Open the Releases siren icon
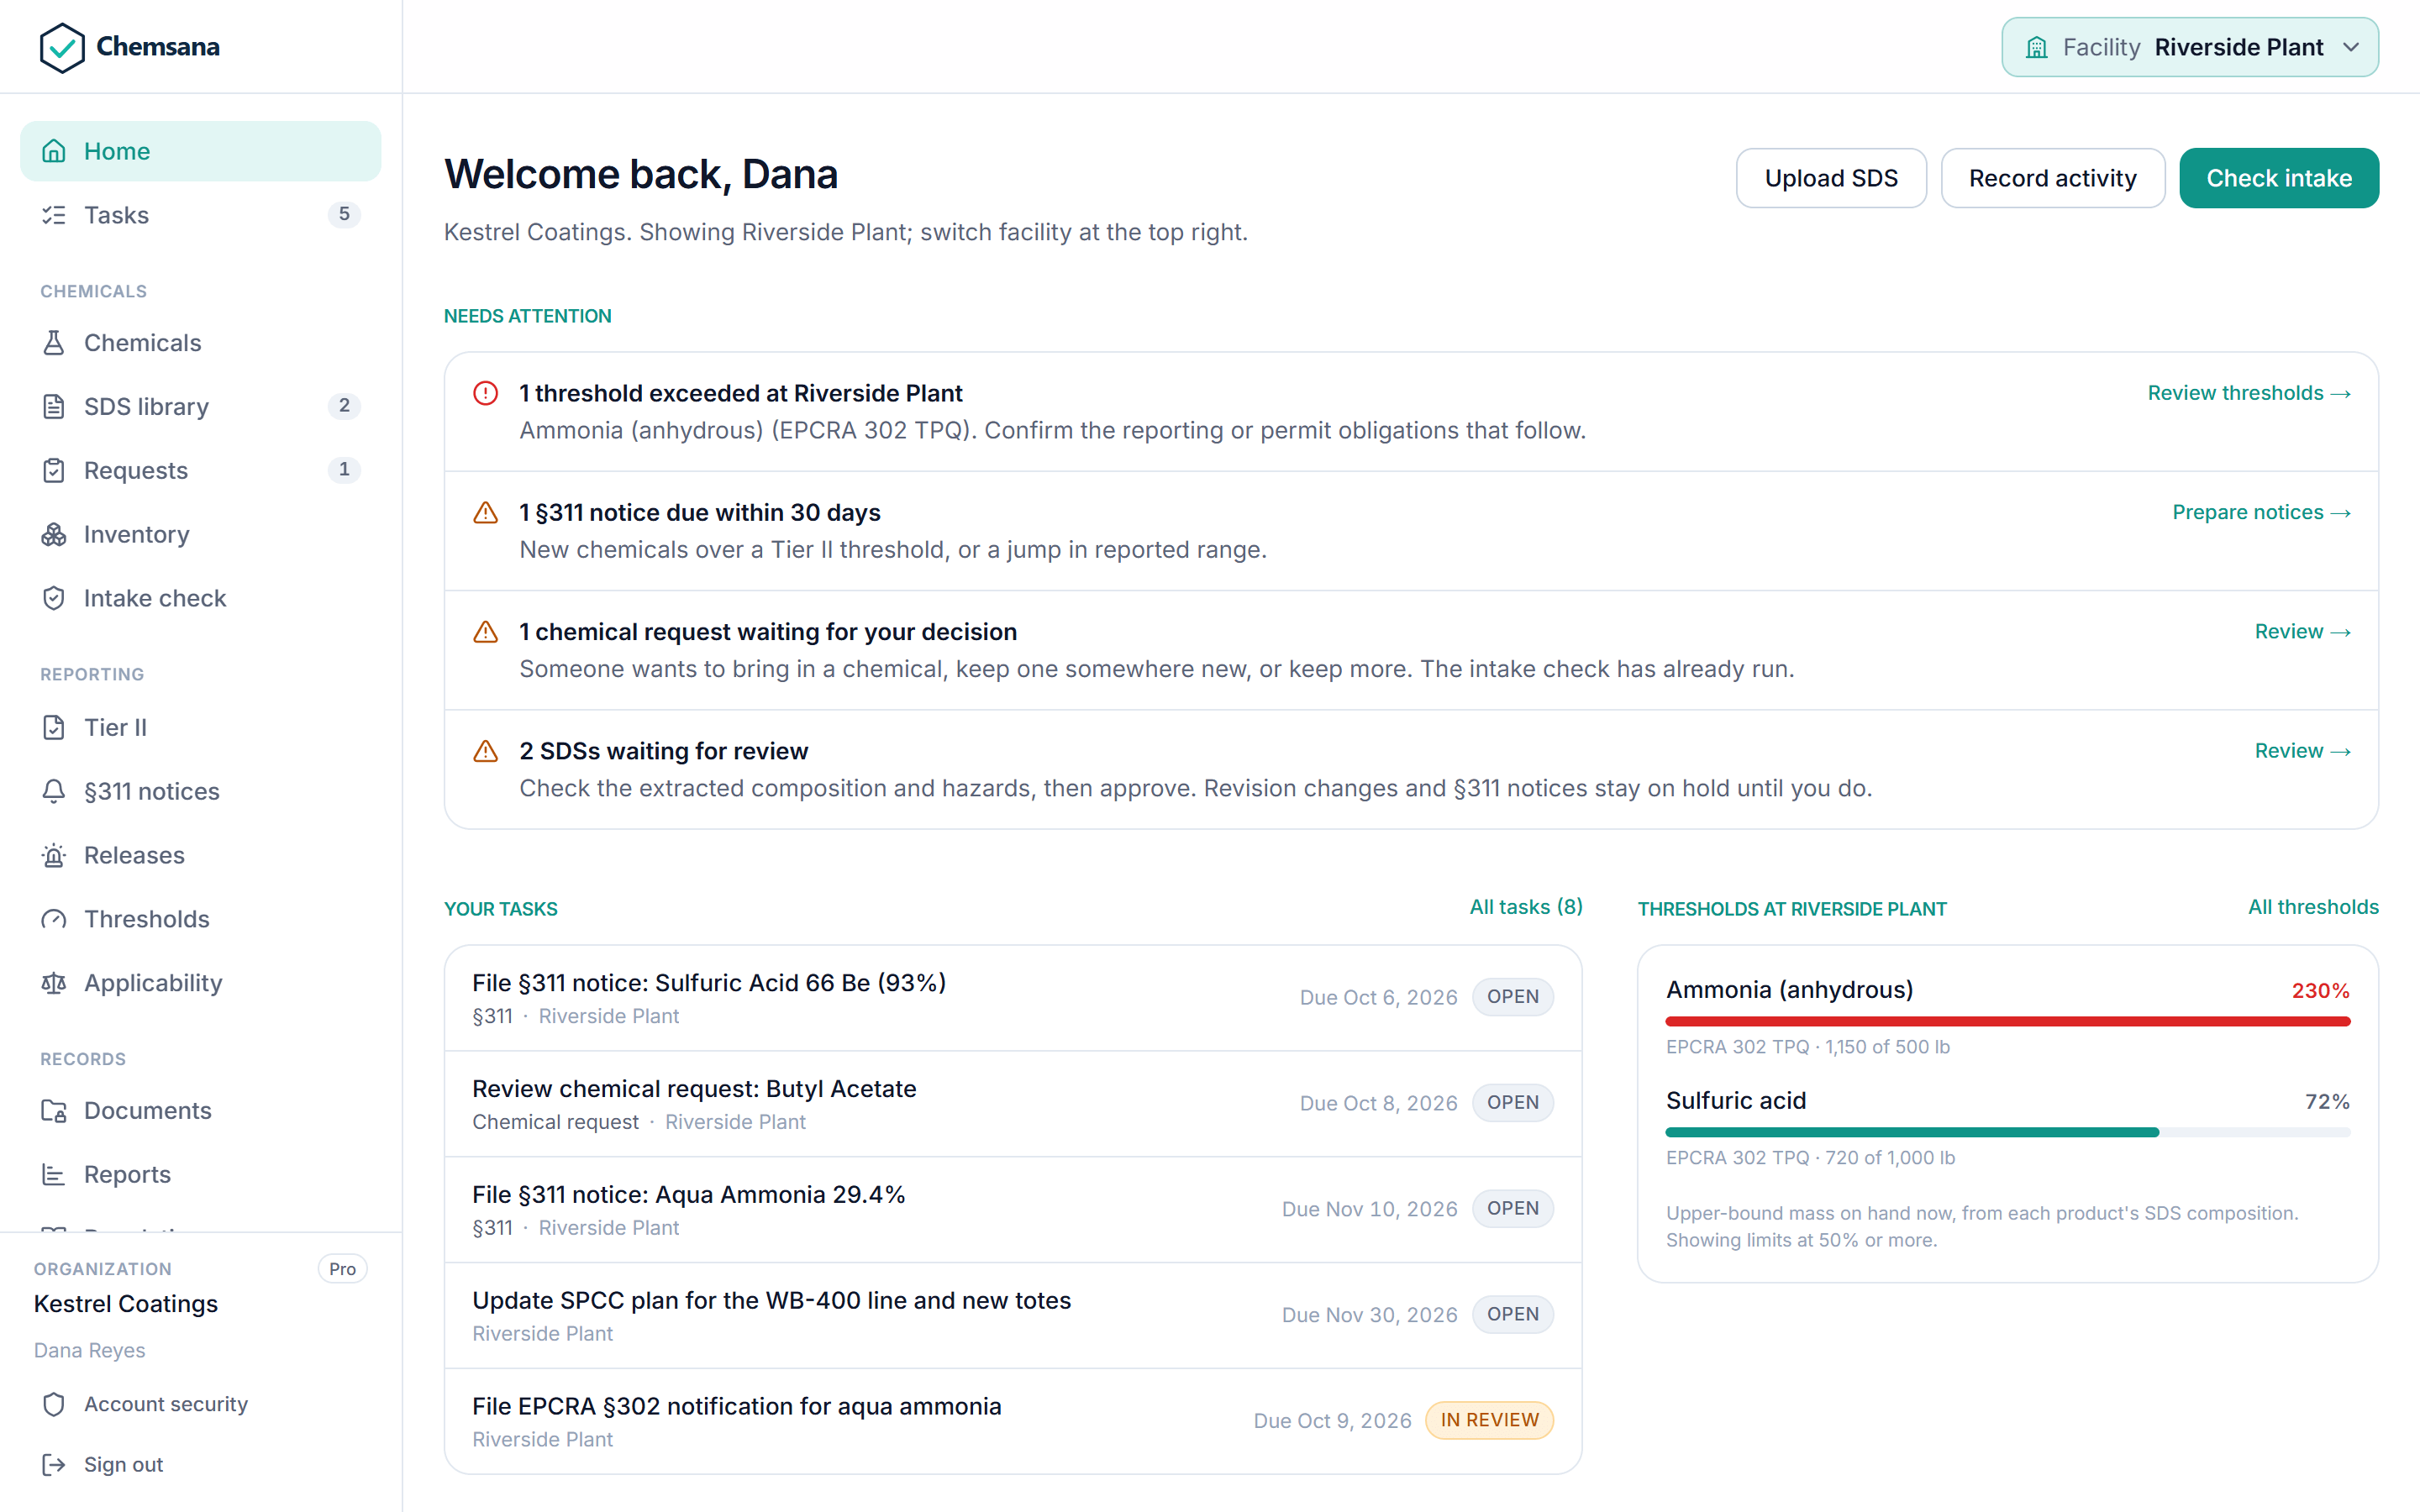This screenshot has width=2420, height=1512. (x=54, y=855)
